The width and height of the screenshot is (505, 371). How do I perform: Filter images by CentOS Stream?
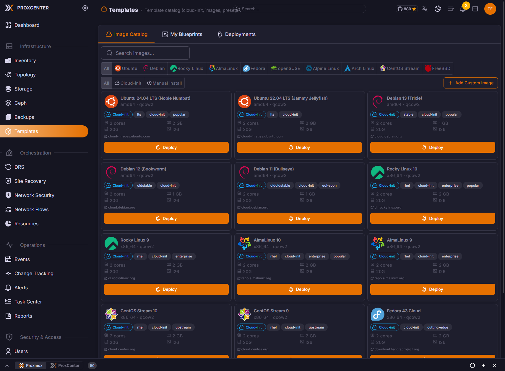(400, 68)
